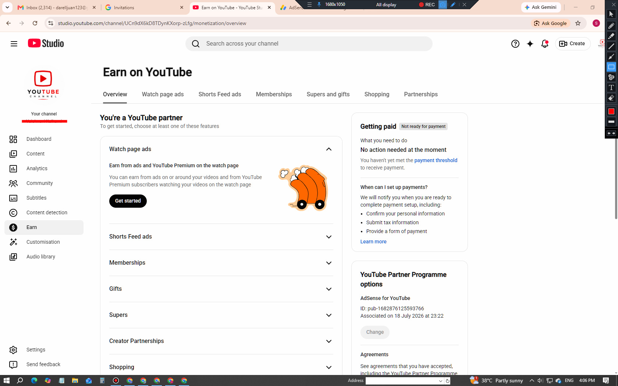Expand the Memberships section
Screen dimensions: 618x386
click(329, 263)
